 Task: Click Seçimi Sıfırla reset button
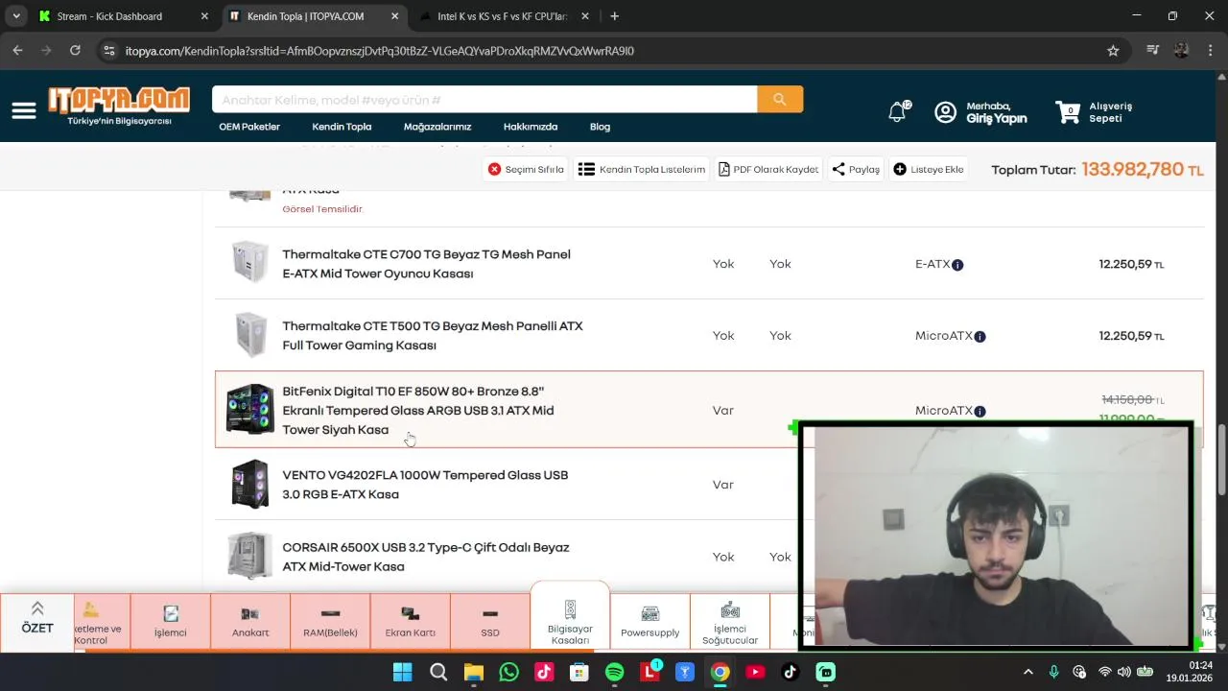coord(526,169)
